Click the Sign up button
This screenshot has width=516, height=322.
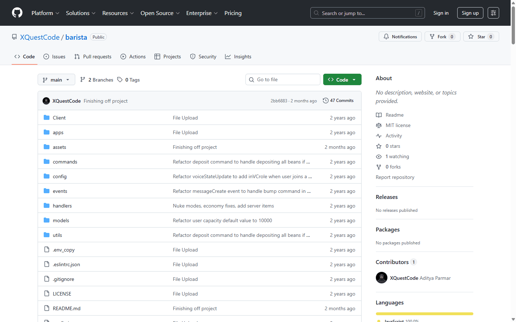click(x=470, y=13)
